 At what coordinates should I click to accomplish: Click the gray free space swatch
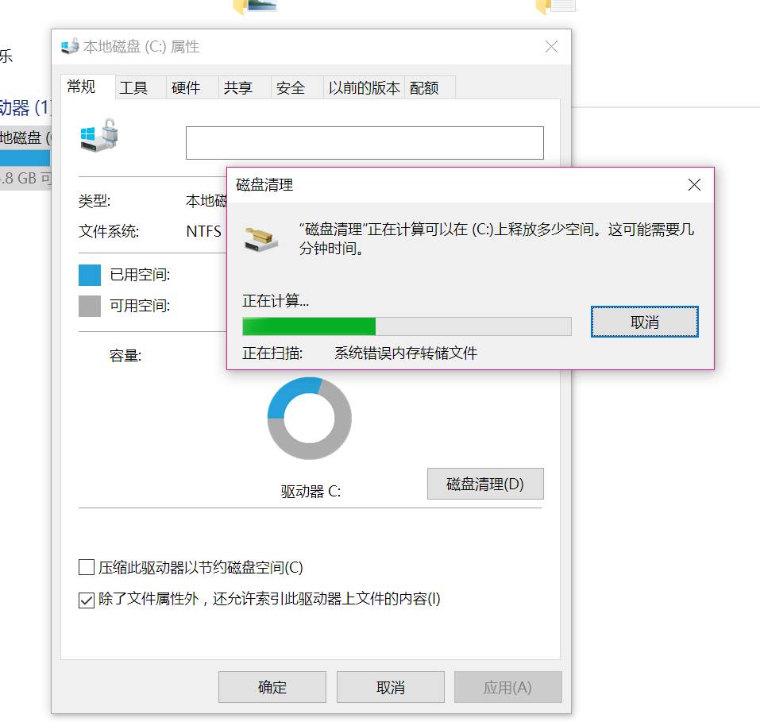90,306
